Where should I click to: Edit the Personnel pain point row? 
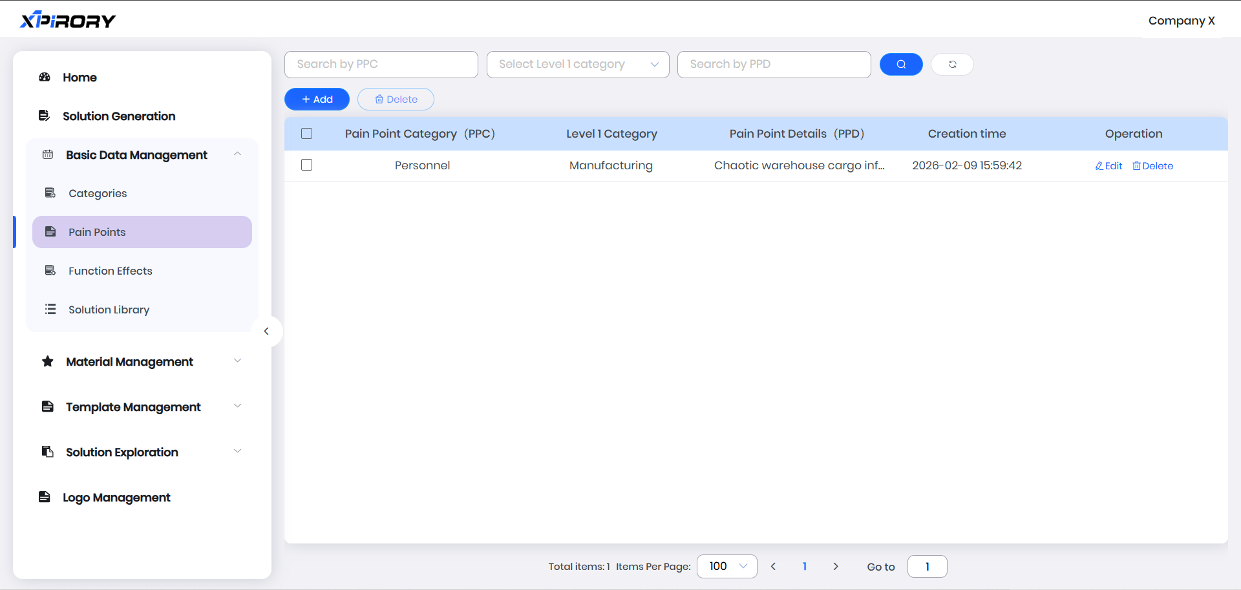[x=1108, y=166]
